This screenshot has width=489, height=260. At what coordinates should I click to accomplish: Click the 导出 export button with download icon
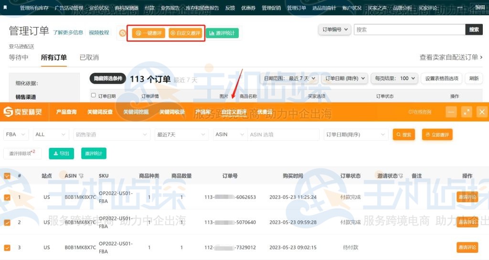point(61,154)
